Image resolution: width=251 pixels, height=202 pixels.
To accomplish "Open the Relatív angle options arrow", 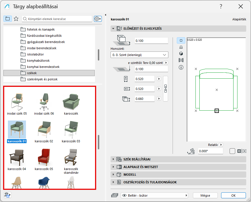I will (221, 145).
